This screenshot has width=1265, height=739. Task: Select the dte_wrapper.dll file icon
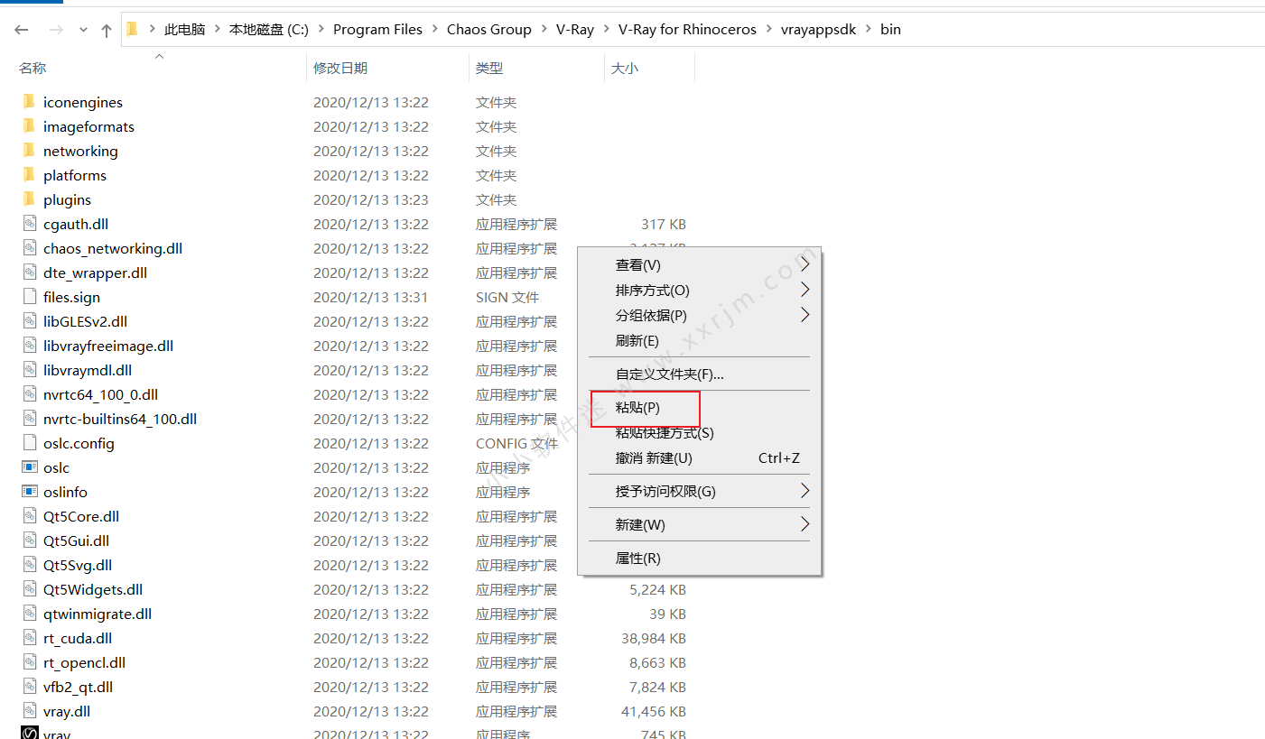29,273
